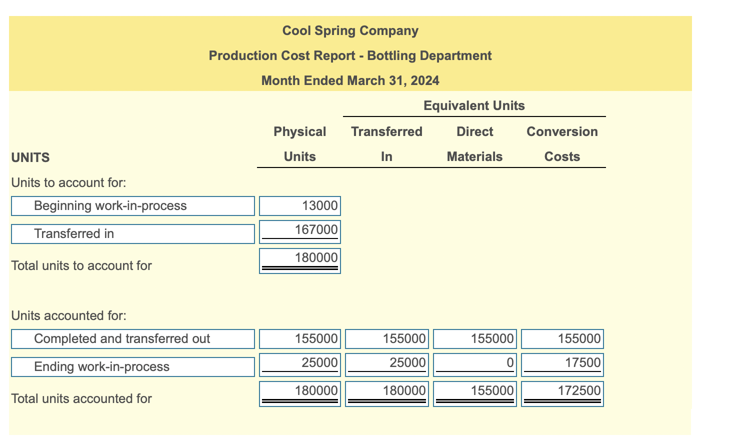Viewport: 747px width, 440px height.
Task: Click total physical units field in Total units accounted for row
Action: [300, 394]
